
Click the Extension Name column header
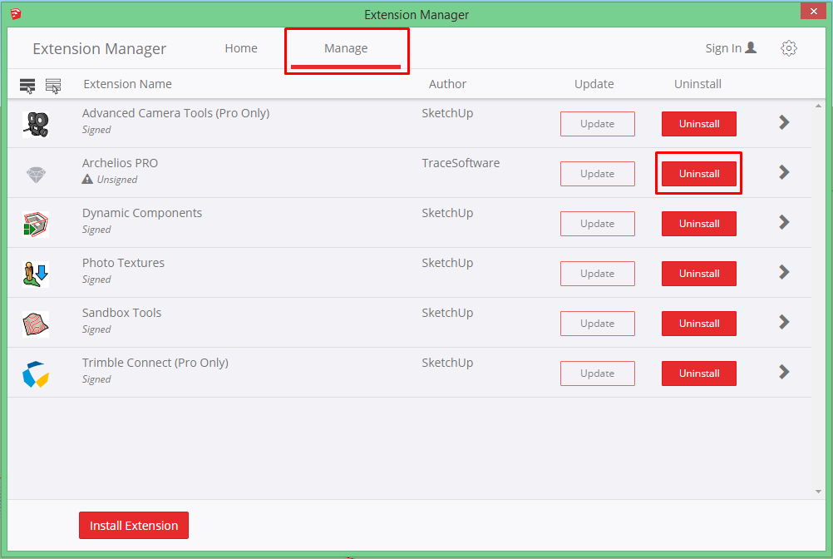tap(127, 84)
